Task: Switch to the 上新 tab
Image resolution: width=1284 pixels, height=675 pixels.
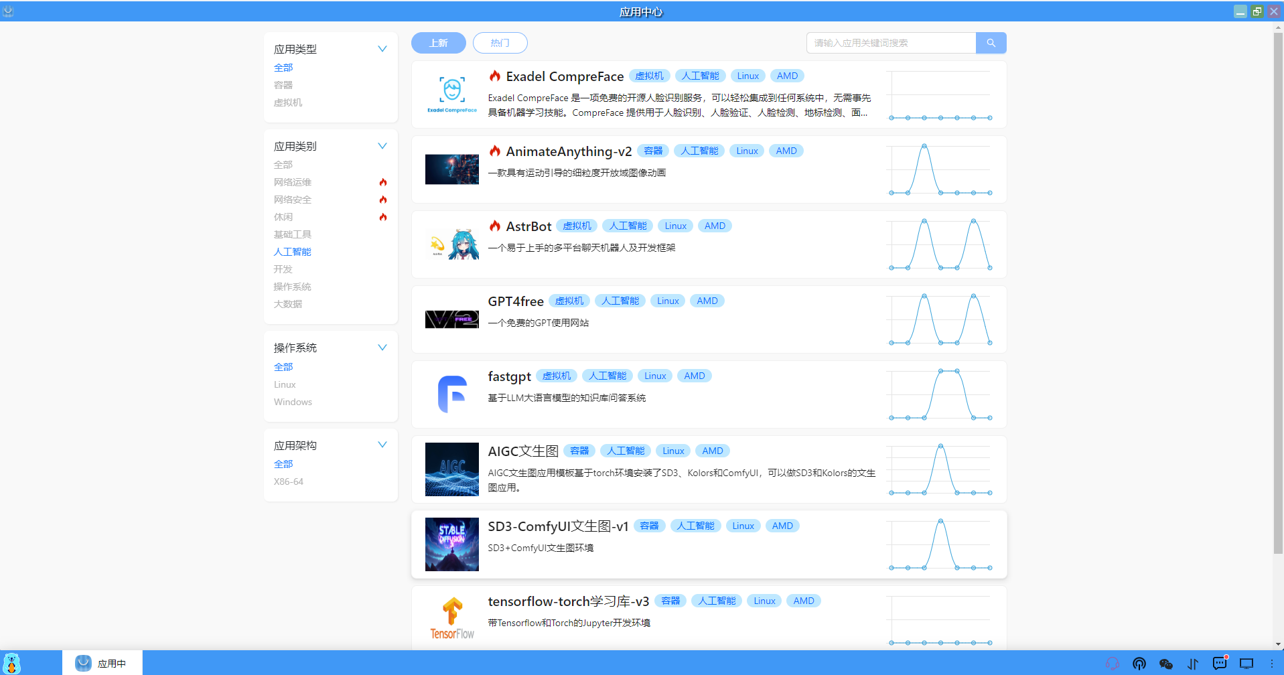Action: point(439,43)
